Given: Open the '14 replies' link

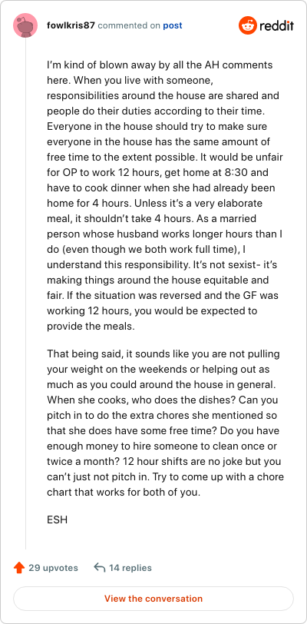Looking at the screenshot, I should click(x=130, y=568).
